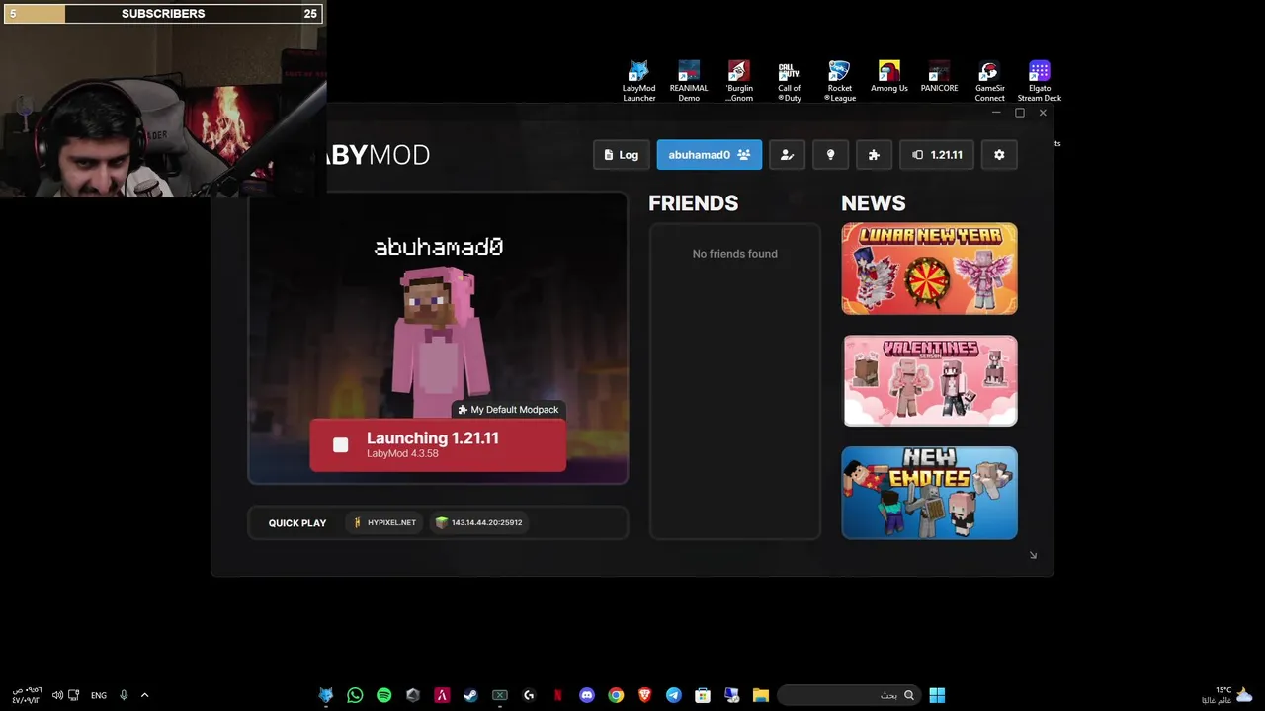Screen dimensions: 1265x711
Task: Open the Lunar New Year news card
Action: point(929,269)
